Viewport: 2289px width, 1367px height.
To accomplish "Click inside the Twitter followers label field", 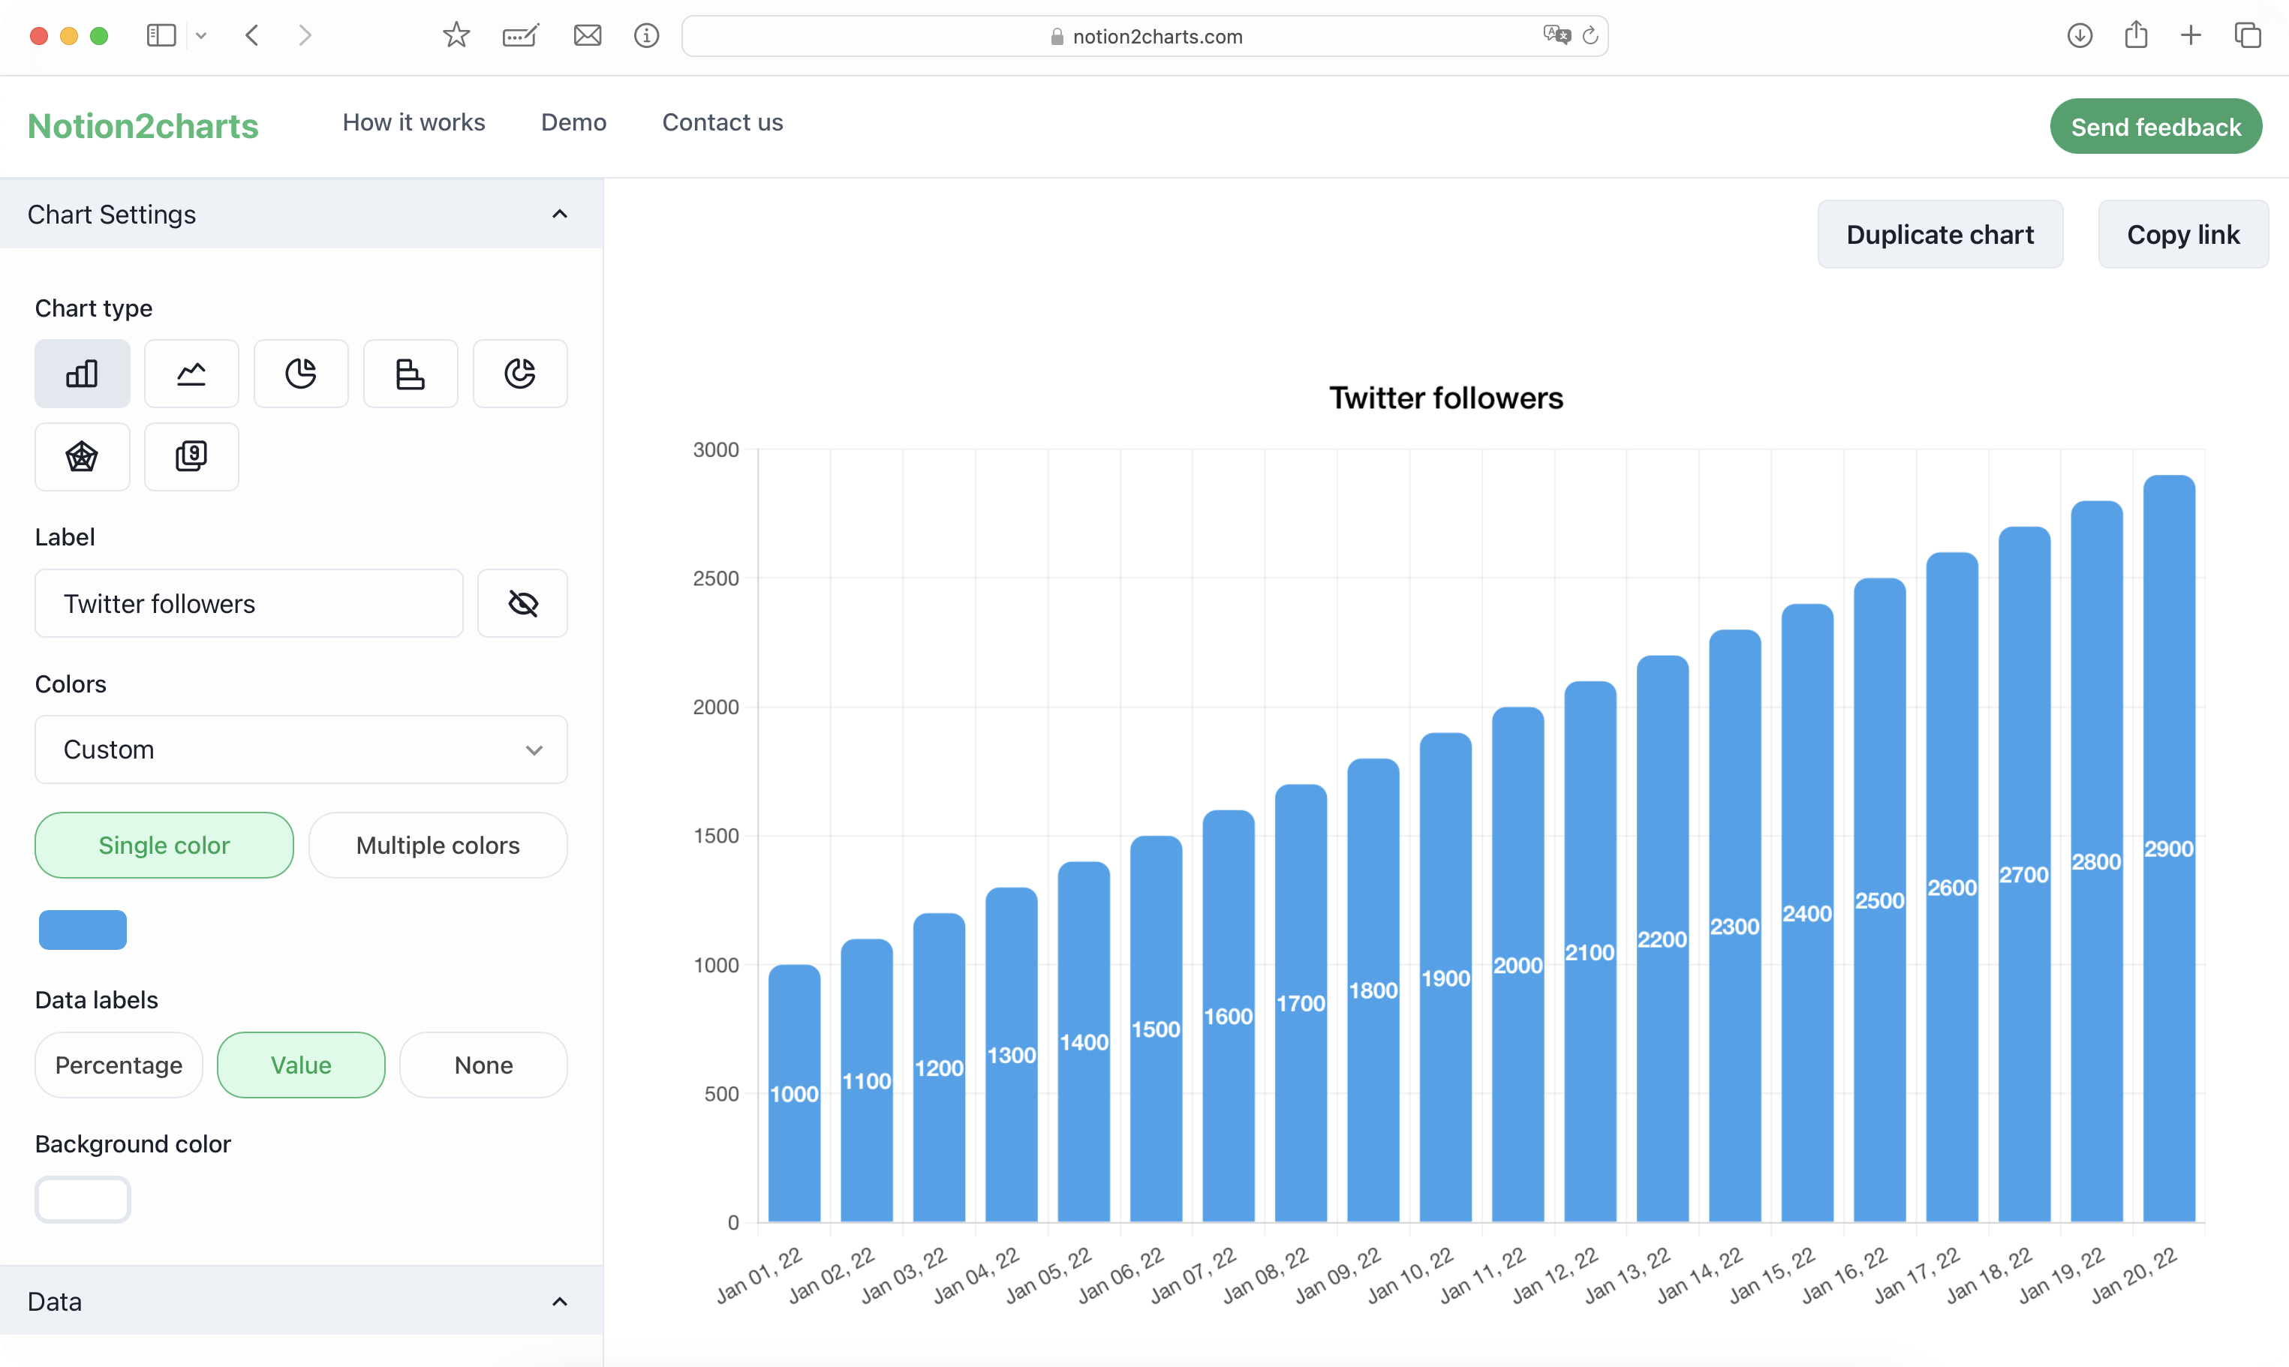I will click(248, 602).
